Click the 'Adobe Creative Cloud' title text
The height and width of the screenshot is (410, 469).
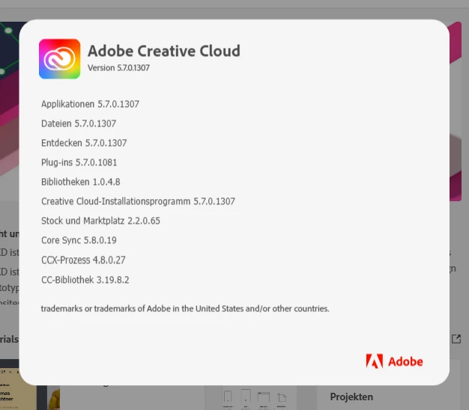pos(164,51)
